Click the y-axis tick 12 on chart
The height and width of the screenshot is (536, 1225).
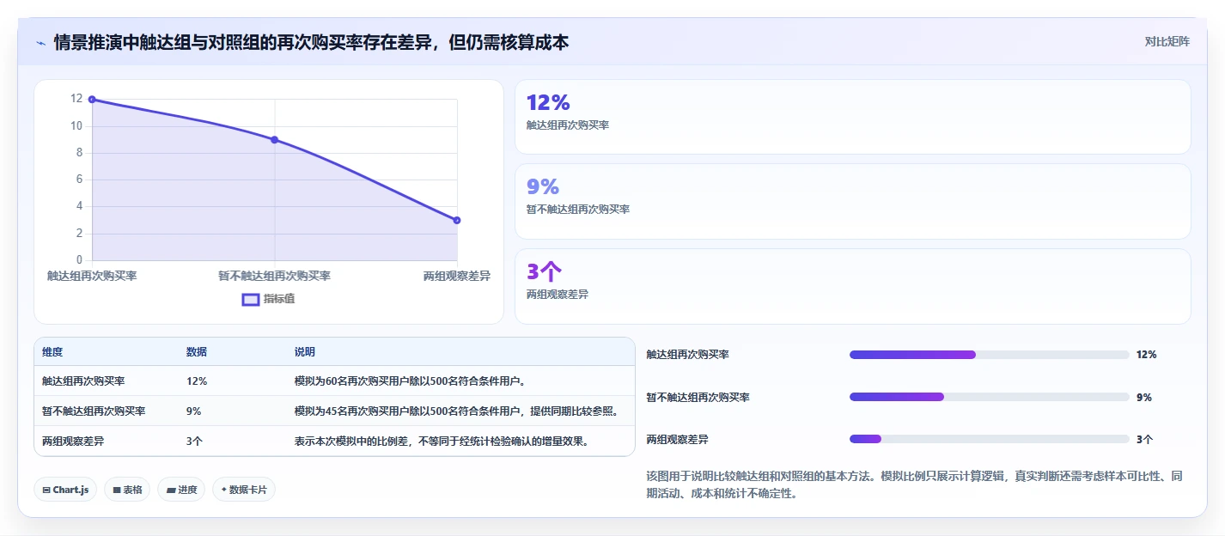[x=76, y=99]
